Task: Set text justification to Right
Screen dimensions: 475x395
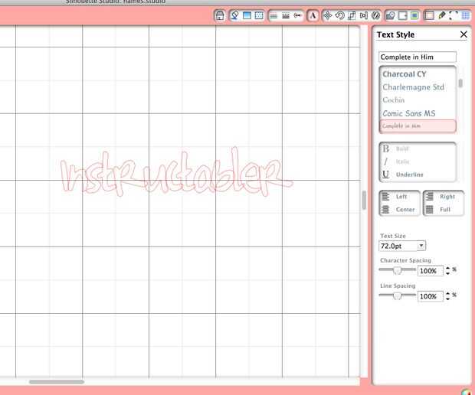Action: coord(441,197)
